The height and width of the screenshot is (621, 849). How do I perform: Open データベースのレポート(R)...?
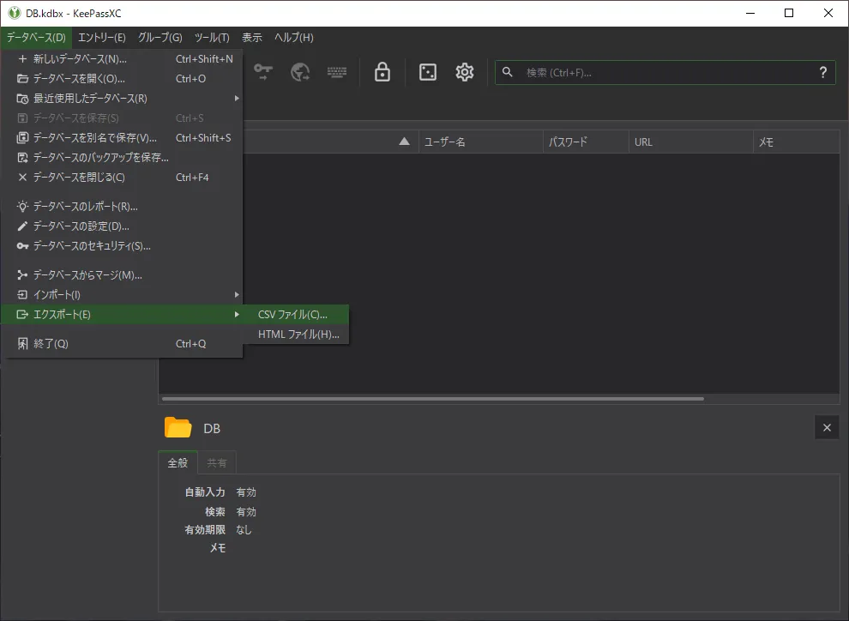click(122, 206)
